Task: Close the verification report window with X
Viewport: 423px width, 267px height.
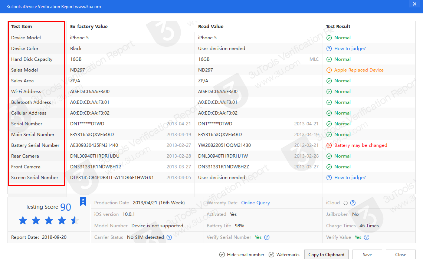Action: (x=414, y=4)
